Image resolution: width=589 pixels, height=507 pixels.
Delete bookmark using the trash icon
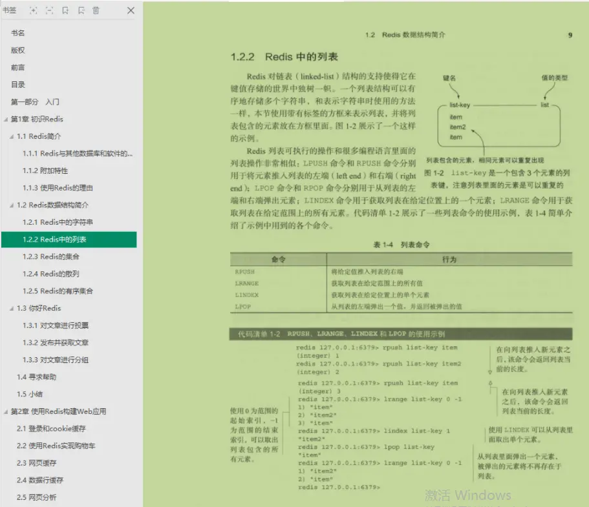(x=96, y=10)
